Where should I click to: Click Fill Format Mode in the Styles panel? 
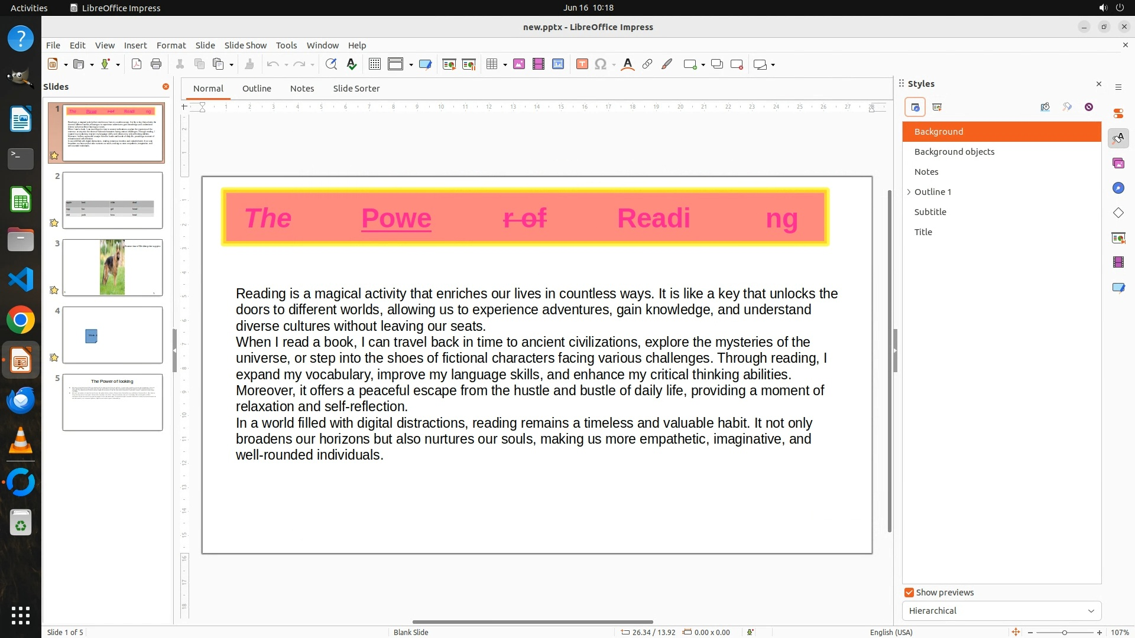pos(1045,107)
